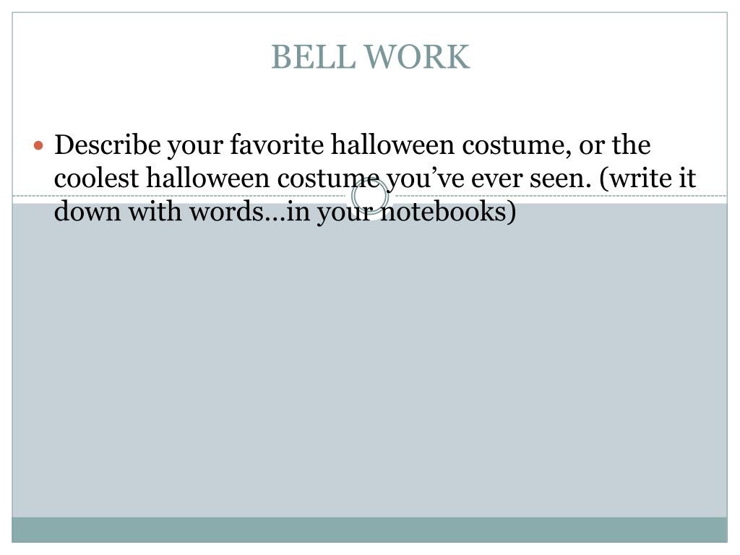740x555 pixels.
Task: Click the "(write it" text on line two
Action: click(647, 178)
